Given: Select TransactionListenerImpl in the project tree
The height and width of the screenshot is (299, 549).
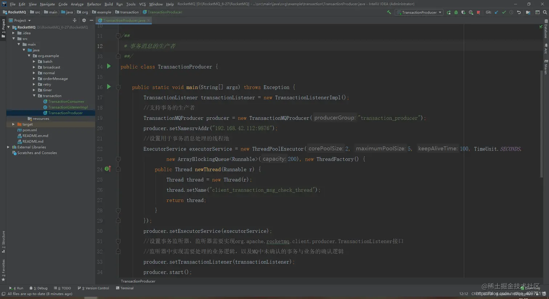Looking at the screenshot, I should [68, 107].
